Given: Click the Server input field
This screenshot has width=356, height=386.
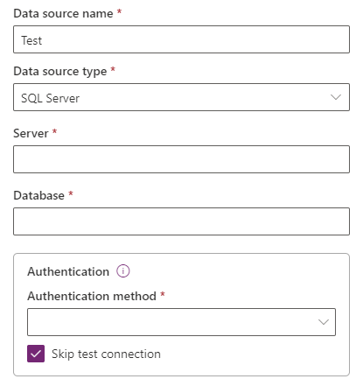Looking at the screenshot, I should [x=181, y=159].
